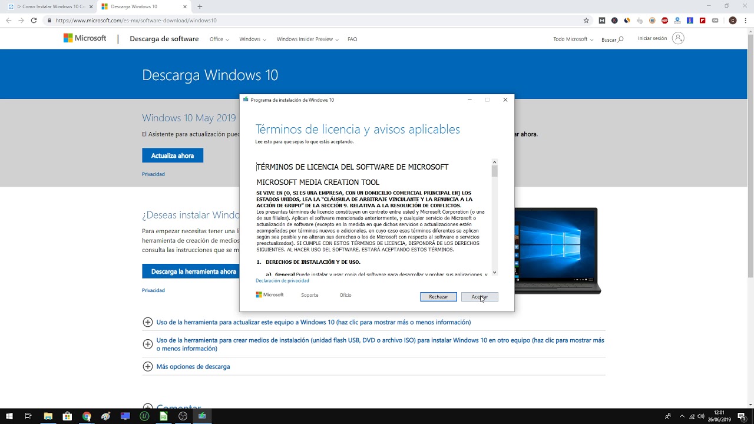Click the AdBlock Plus ABP extension icon

[664, 20]
